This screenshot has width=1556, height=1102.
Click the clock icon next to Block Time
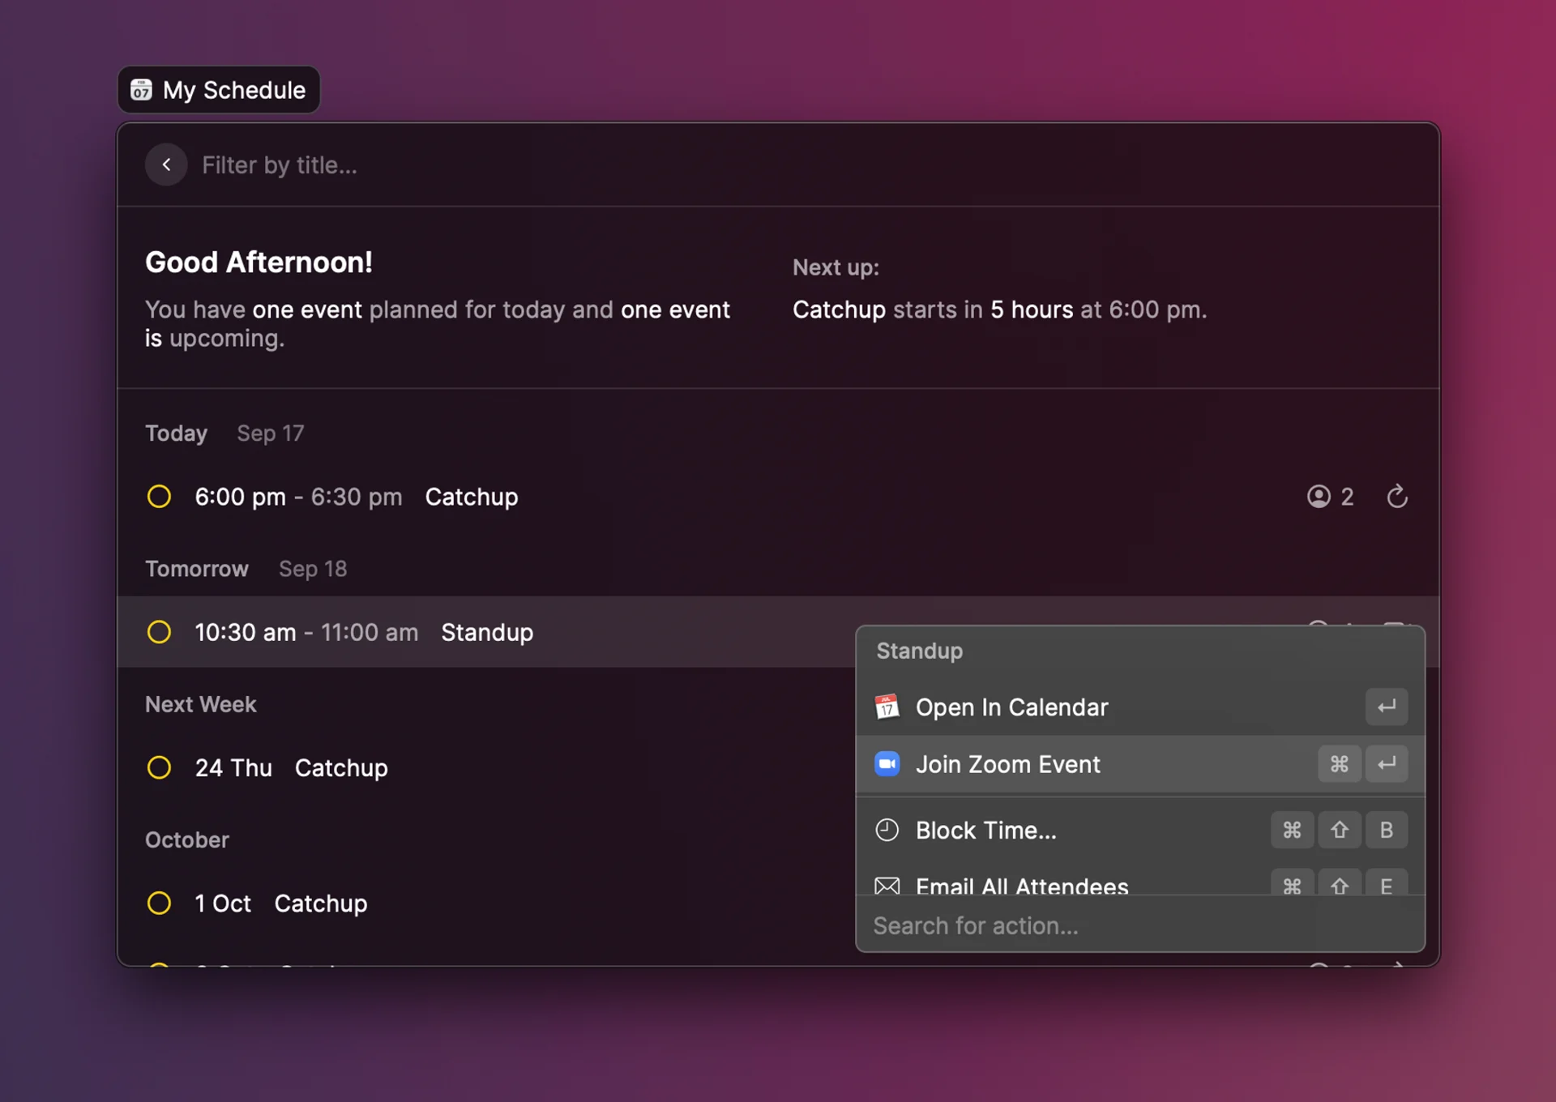[887, 830]
